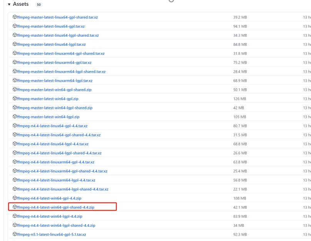Click package icon beside ffmpeg-master-latest-win64-lgpl.zip

pyautogui.click(x=15, y=116)
